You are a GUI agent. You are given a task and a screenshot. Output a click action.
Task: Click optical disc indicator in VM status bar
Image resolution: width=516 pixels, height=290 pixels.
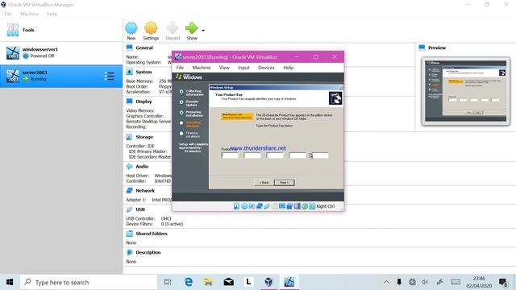[x=244, y=206]
